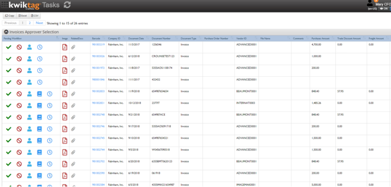Approve invoice 981002833 with green checkmark
The image size is (391, 187).
tap(9, 94)
